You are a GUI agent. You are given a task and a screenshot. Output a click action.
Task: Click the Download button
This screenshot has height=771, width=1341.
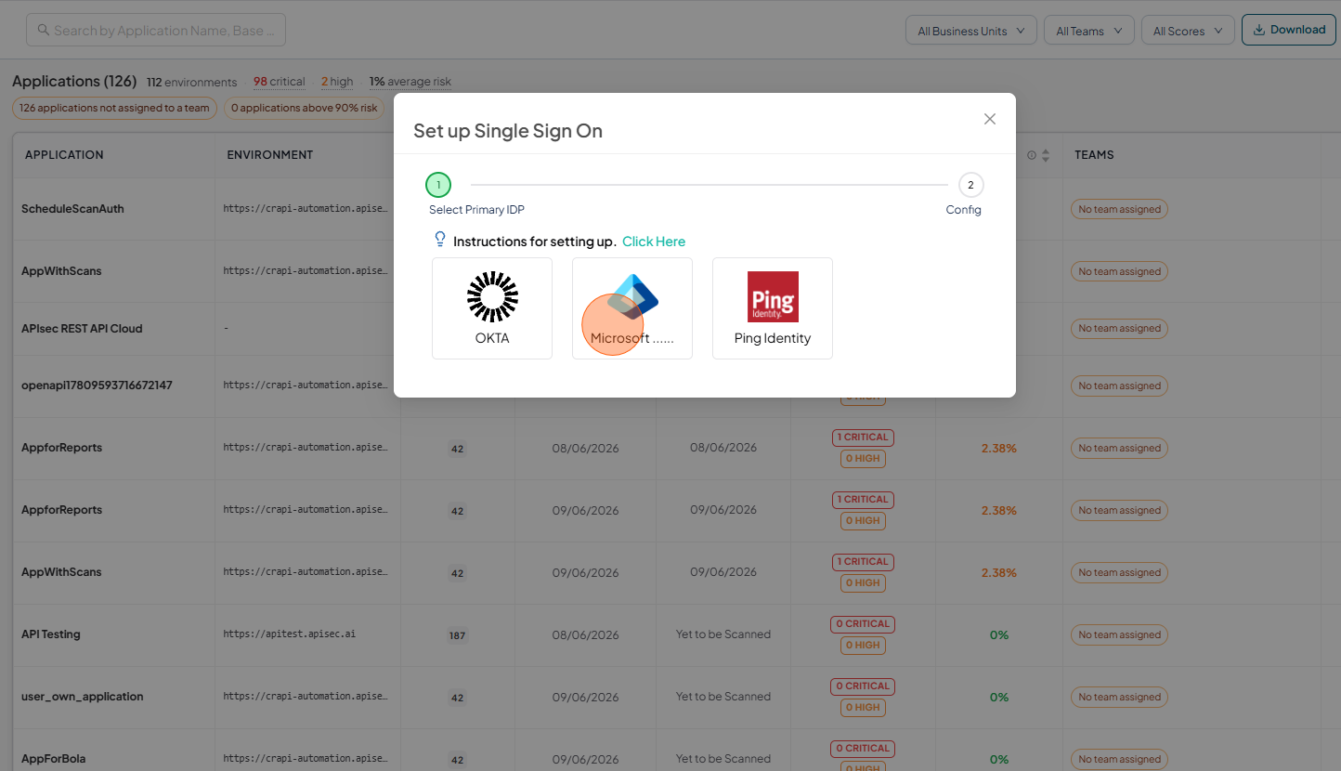click(1289, 30)
